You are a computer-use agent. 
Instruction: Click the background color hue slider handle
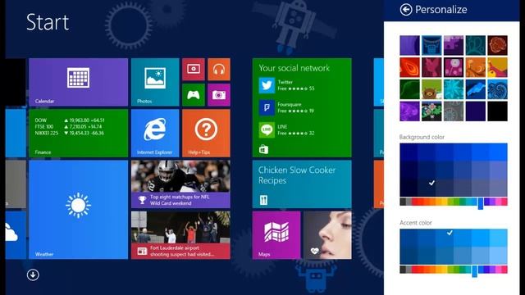[x=481, y=203]
